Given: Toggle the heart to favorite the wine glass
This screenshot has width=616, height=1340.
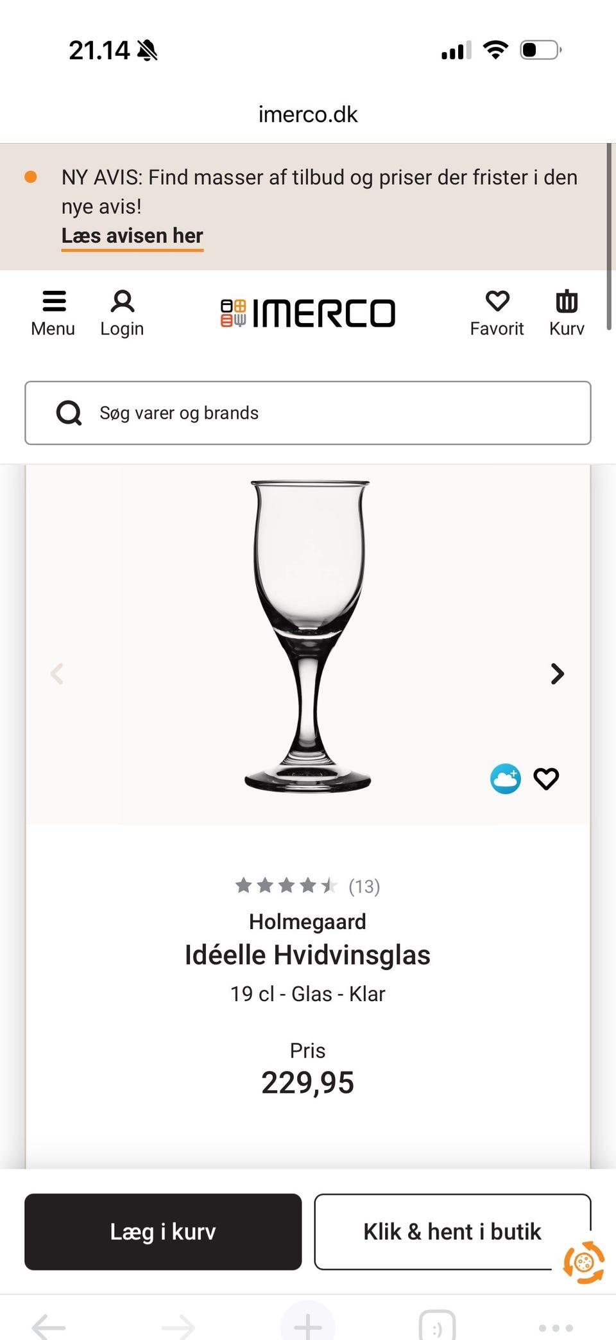Looking at the screenshot, I should tap(546, 779).
